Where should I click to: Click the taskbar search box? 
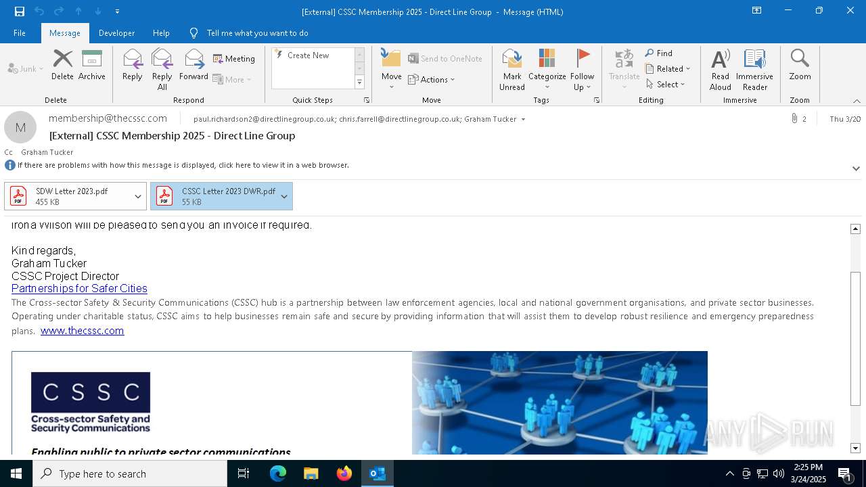[x=130, y=473]
